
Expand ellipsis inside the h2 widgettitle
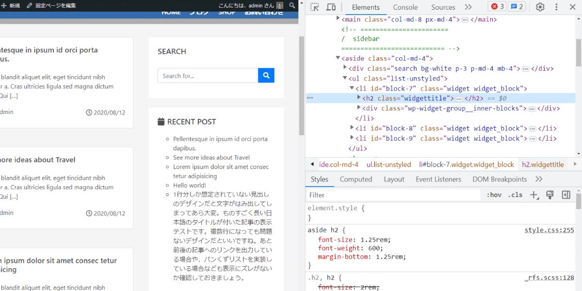[x=459, y=99]
